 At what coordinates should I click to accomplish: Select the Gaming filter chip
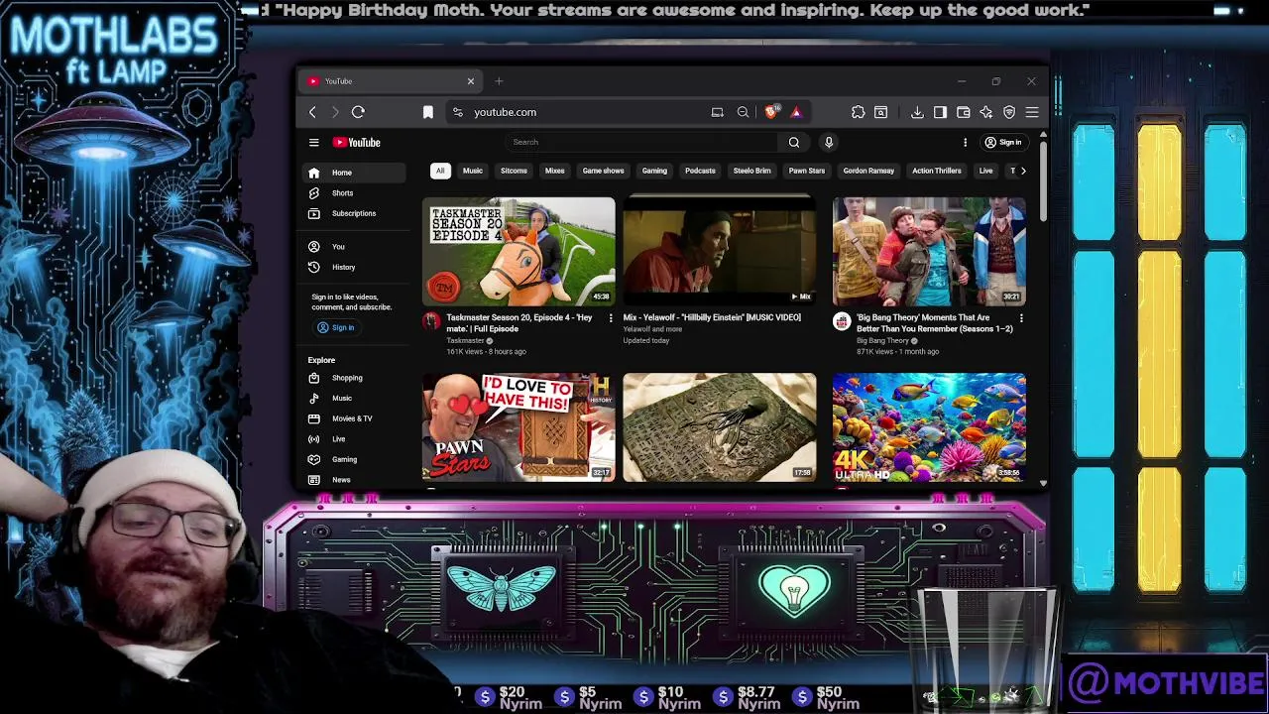coord(654,171)
